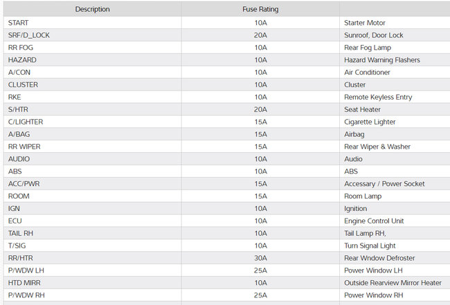450x305 pixels.
Task: Select the START description cell
Action: click(19, 23)
